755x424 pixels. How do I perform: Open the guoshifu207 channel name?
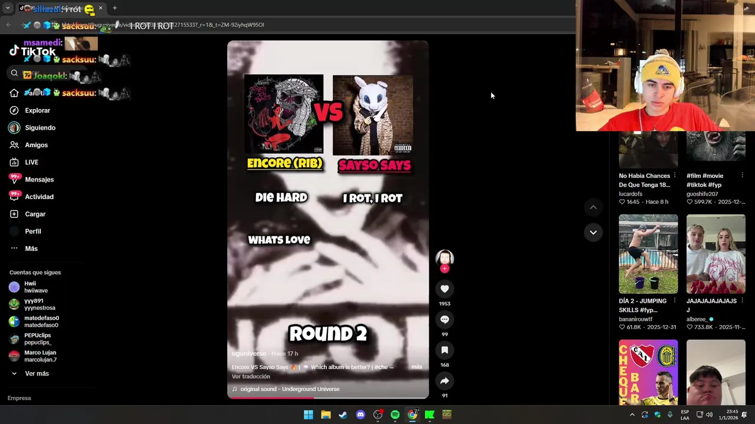(x=702, y=194)
